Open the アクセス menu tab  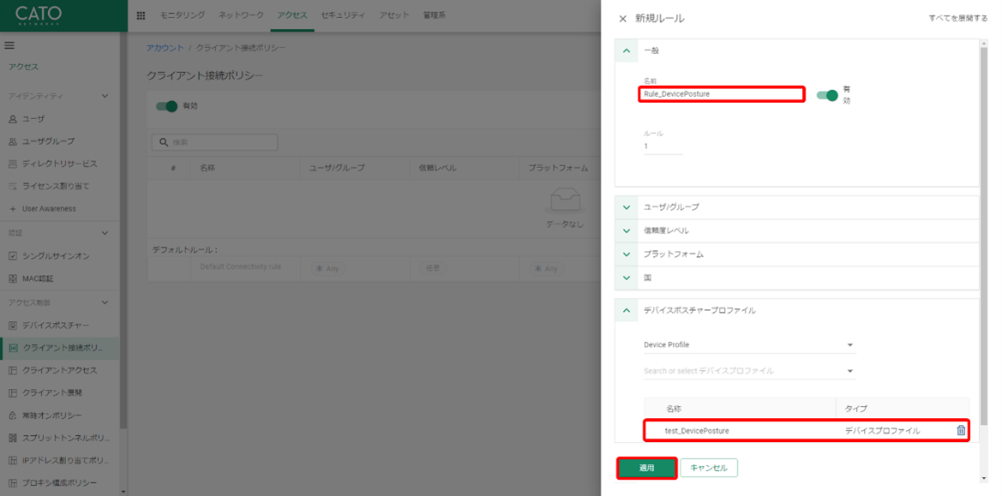[292, 15]
